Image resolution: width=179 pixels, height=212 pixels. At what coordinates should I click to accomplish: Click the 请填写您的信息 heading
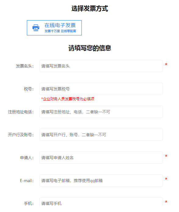[x=90, y=48]
